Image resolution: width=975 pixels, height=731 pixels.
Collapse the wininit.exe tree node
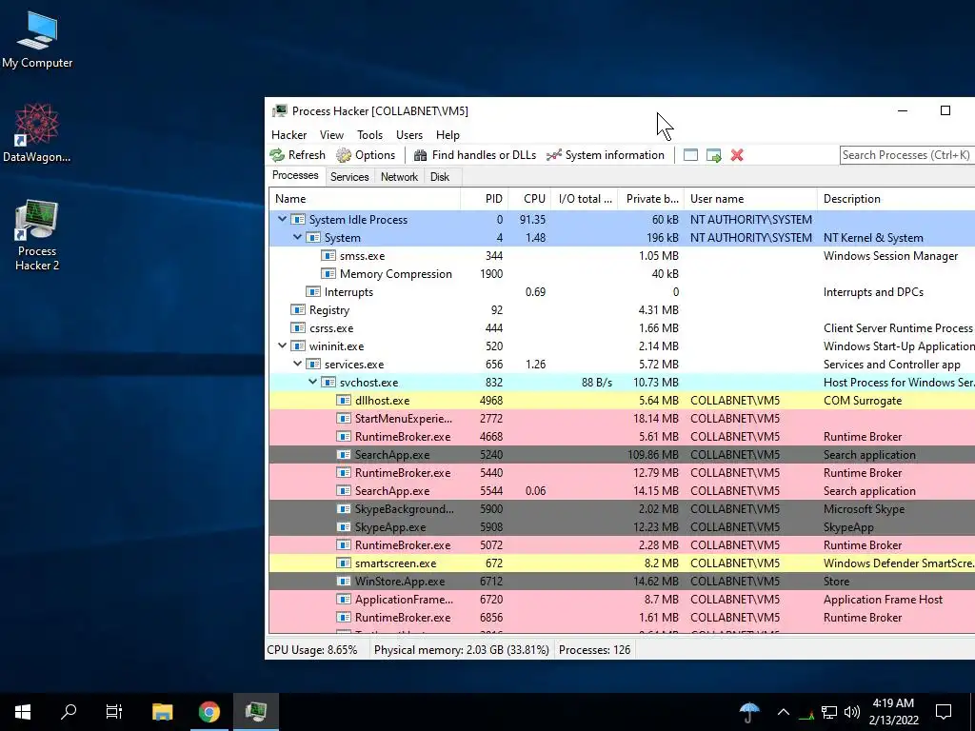click(282, 346)
